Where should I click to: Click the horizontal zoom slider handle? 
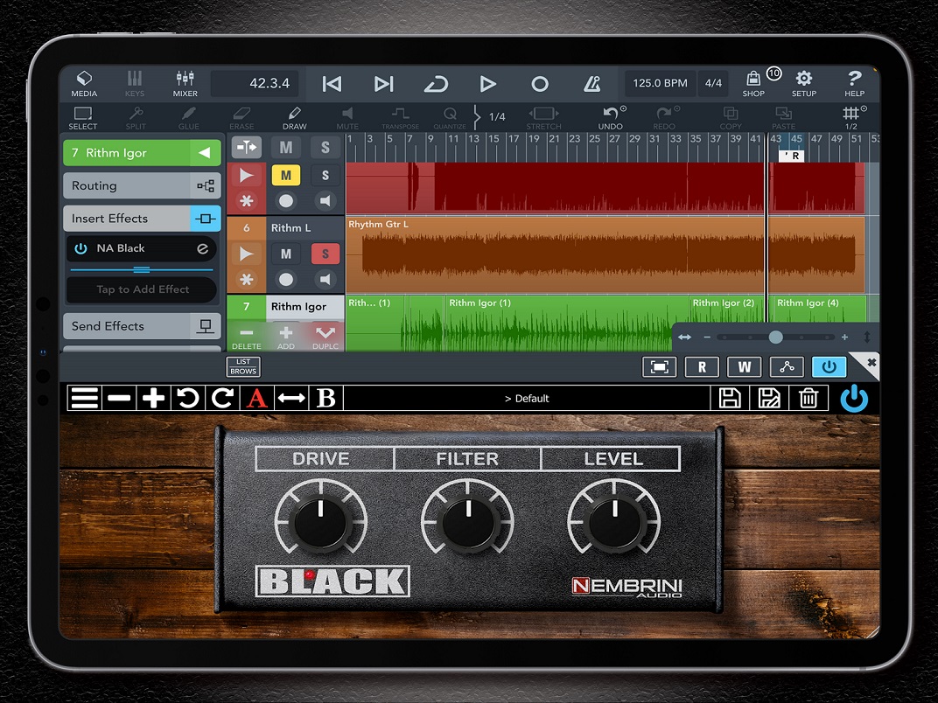pos(775,338)
